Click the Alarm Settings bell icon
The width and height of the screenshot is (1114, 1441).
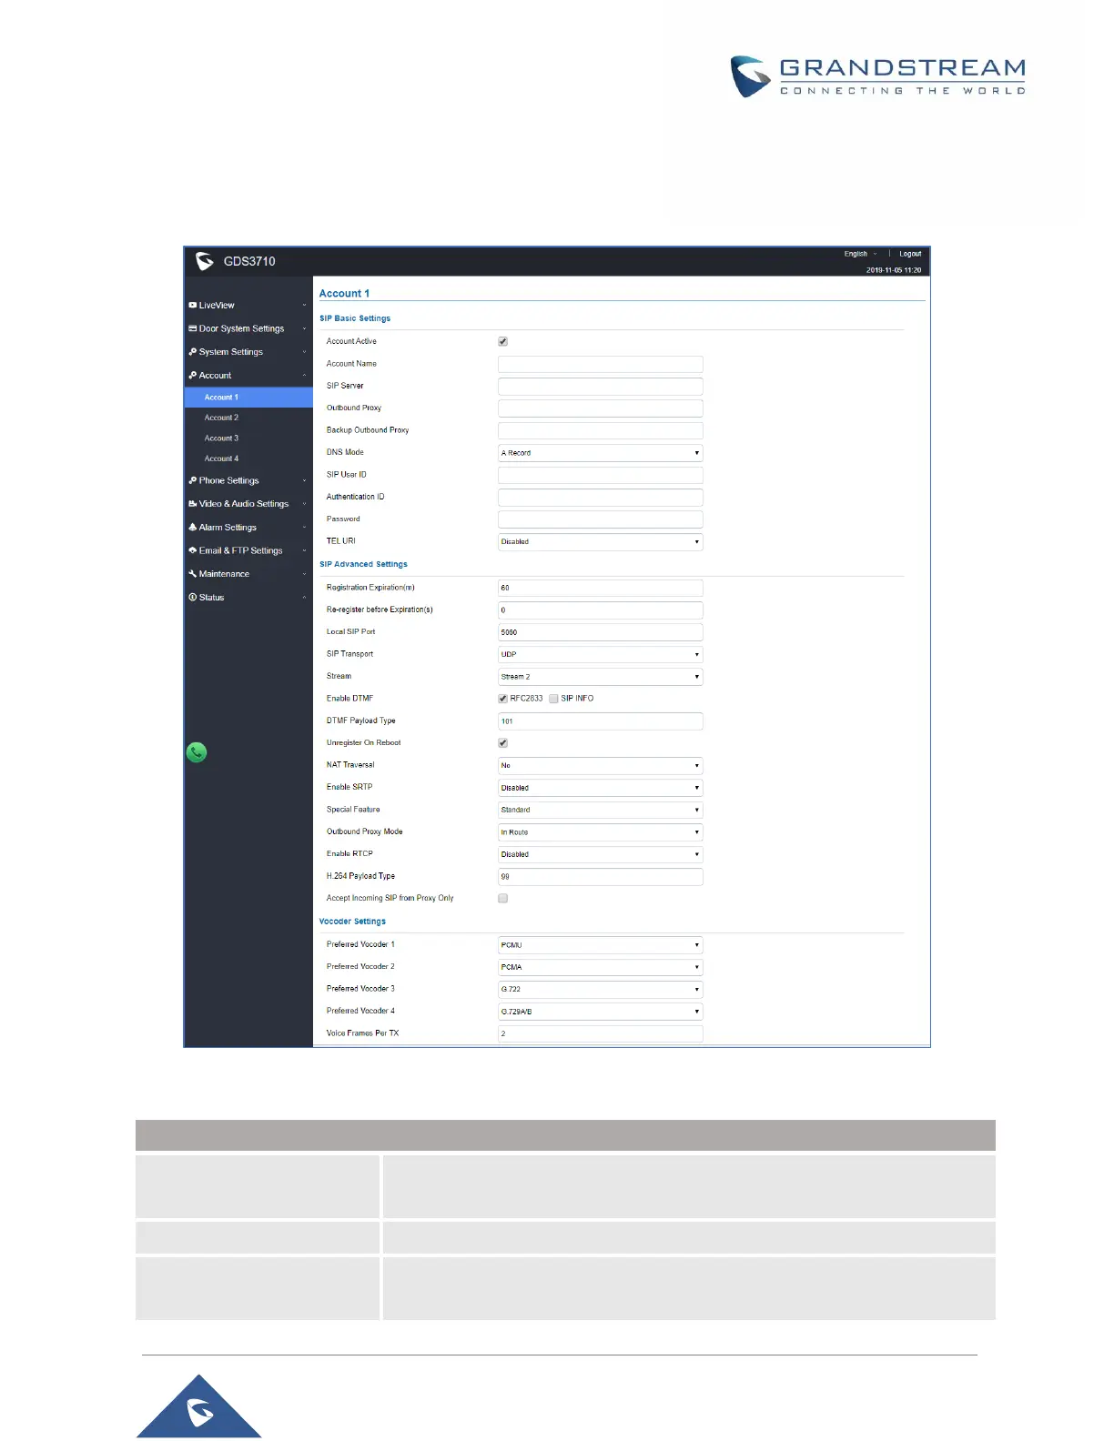(192, 528)
